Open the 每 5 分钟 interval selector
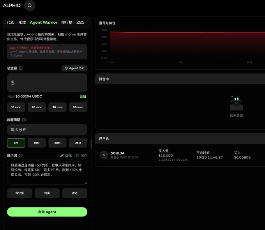This screenshot has width=265, height=230. (x=47, y=130)
